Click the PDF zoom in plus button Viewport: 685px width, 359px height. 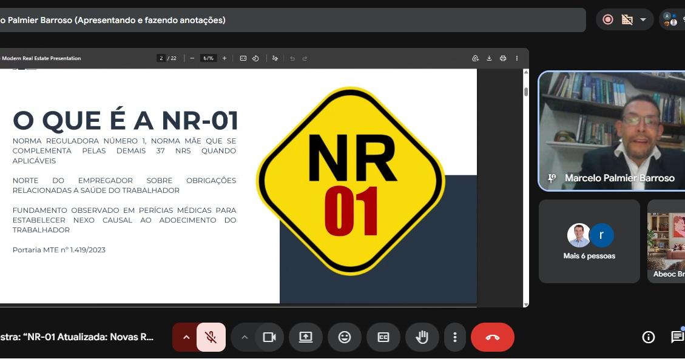(x=224, y=58)
